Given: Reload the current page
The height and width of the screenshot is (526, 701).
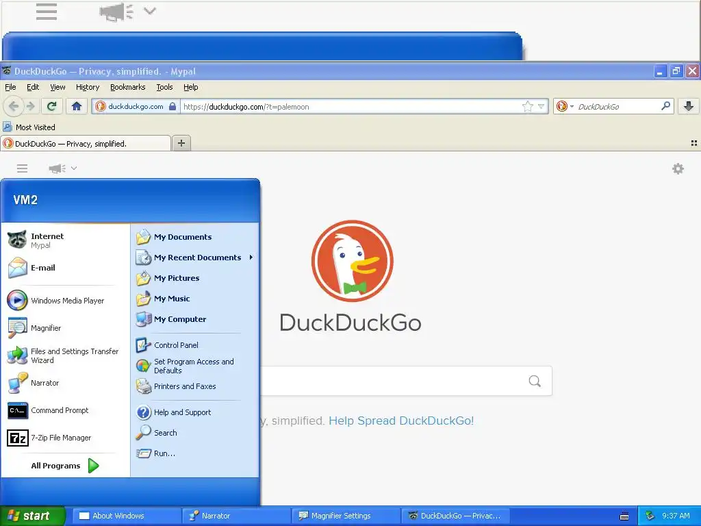Looking at the screenshot, I should 52,106.
